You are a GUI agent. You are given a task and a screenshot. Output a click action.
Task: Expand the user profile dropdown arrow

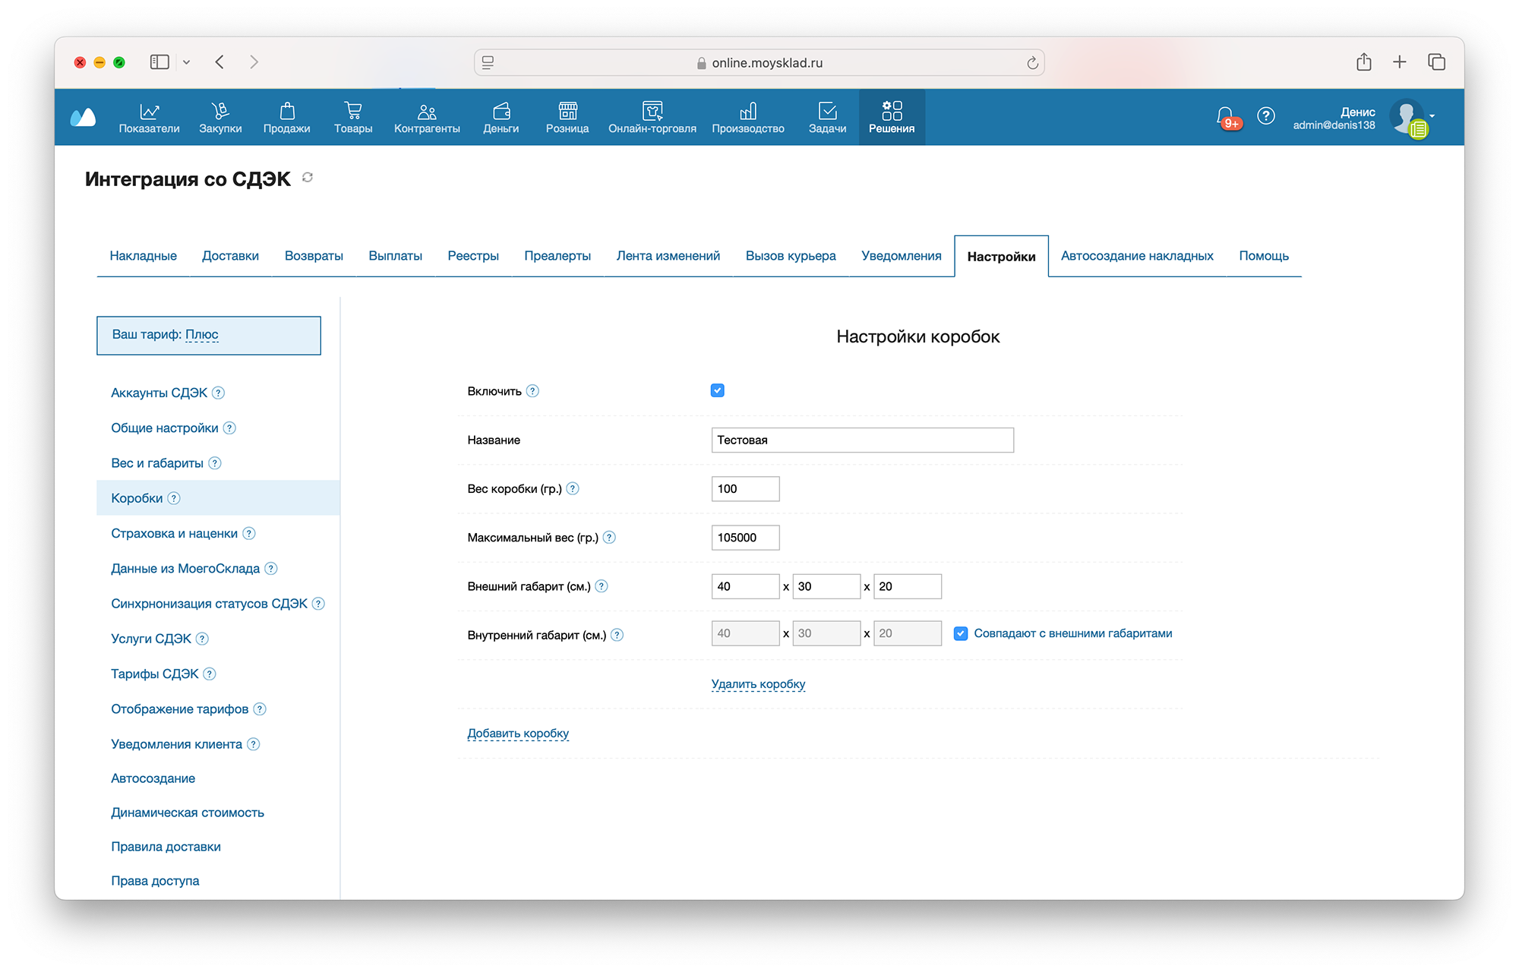coord(1432,116)
